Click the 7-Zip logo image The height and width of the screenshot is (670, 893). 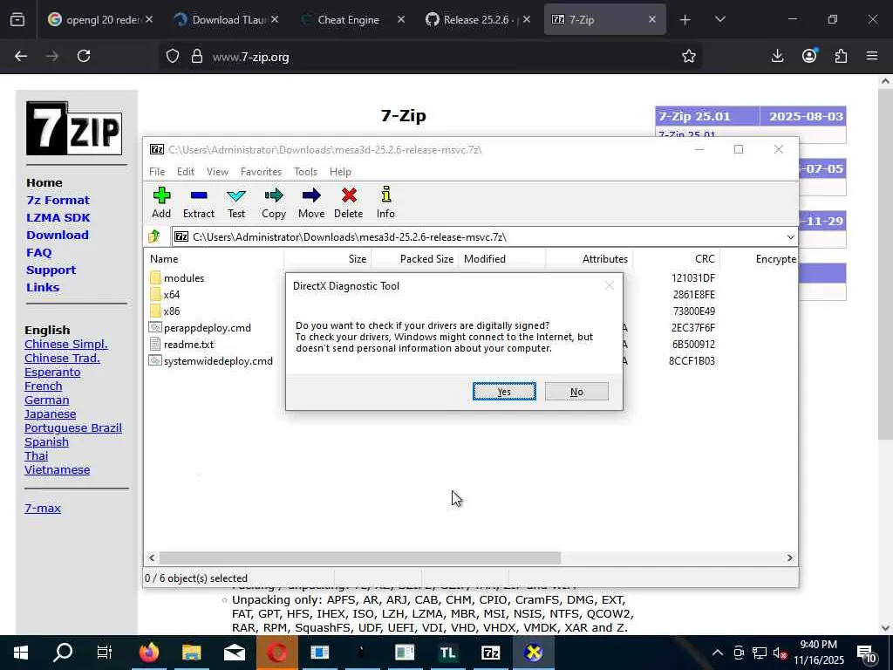[74, 128]
